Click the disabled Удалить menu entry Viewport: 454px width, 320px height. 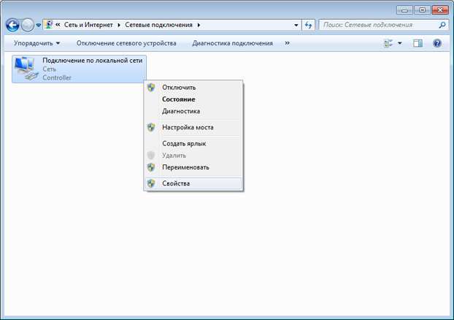point(193,156)
